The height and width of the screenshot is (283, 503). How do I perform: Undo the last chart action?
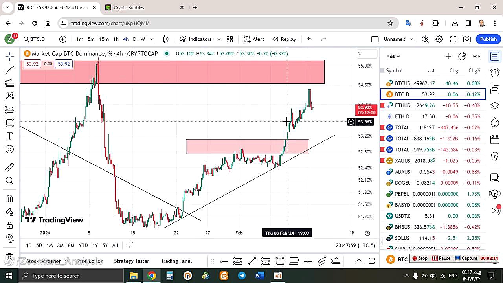point(310,39)
